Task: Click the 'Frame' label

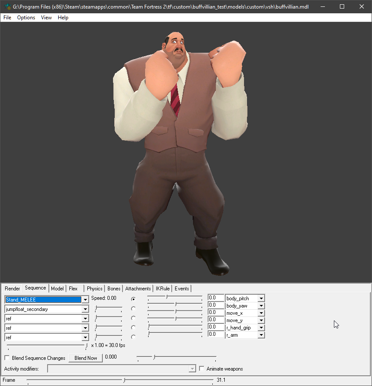Action: (9, 380)
